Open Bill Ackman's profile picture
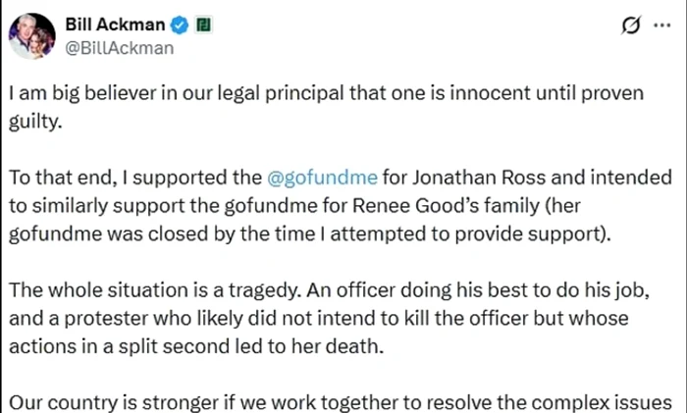 click(x=29, y=37)
